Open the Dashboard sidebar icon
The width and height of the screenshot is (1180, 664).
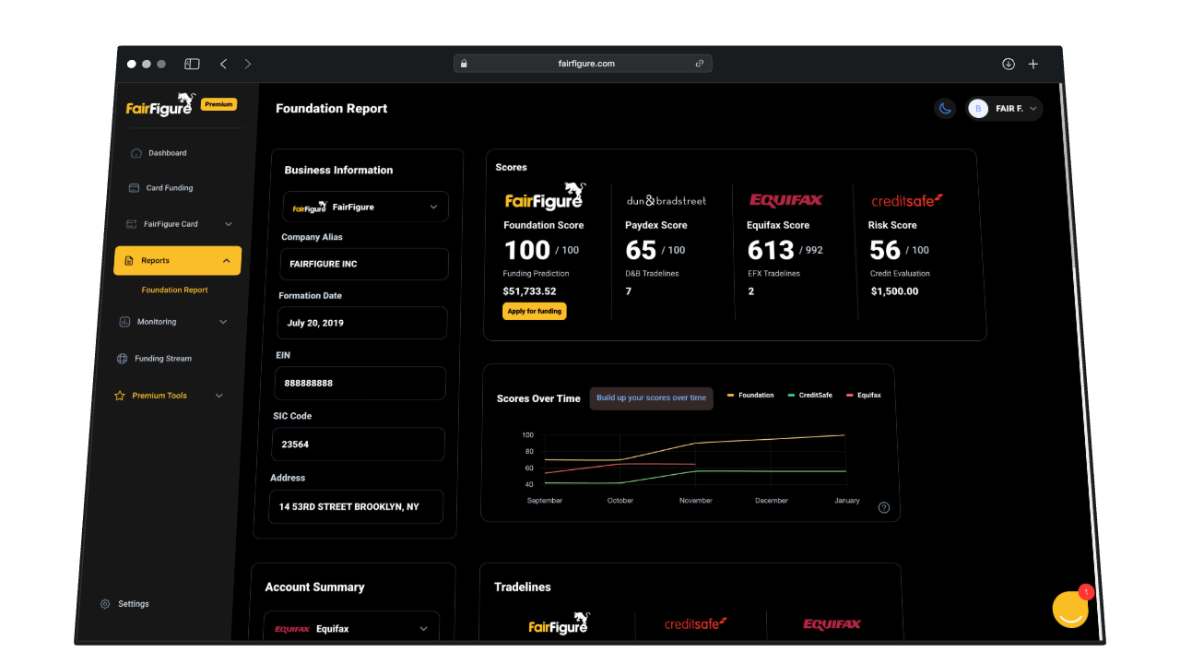pos(136,153)
